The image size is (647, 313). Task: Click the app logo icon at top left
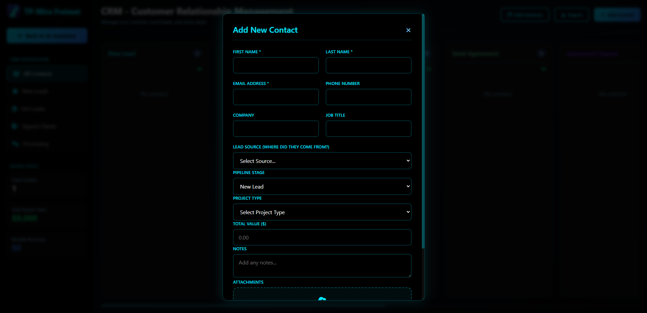tap(13, 11)
